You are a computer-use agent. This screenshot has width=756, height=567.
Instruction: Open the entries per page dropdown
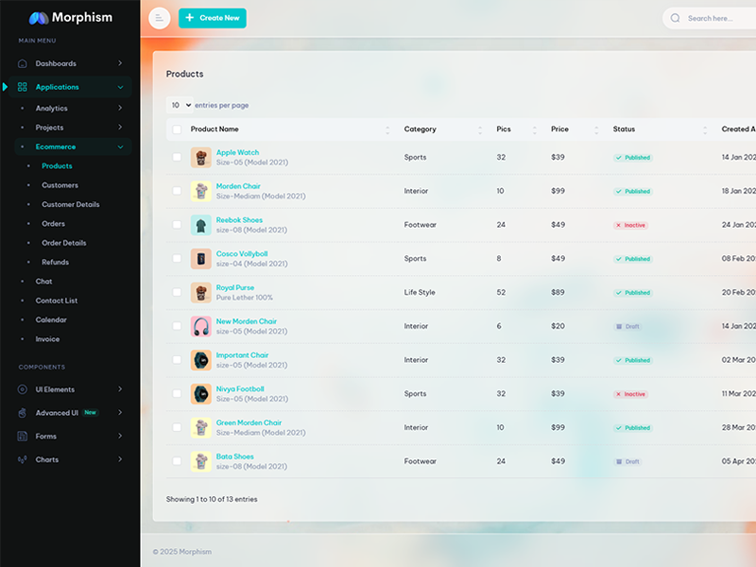[180, 105]
